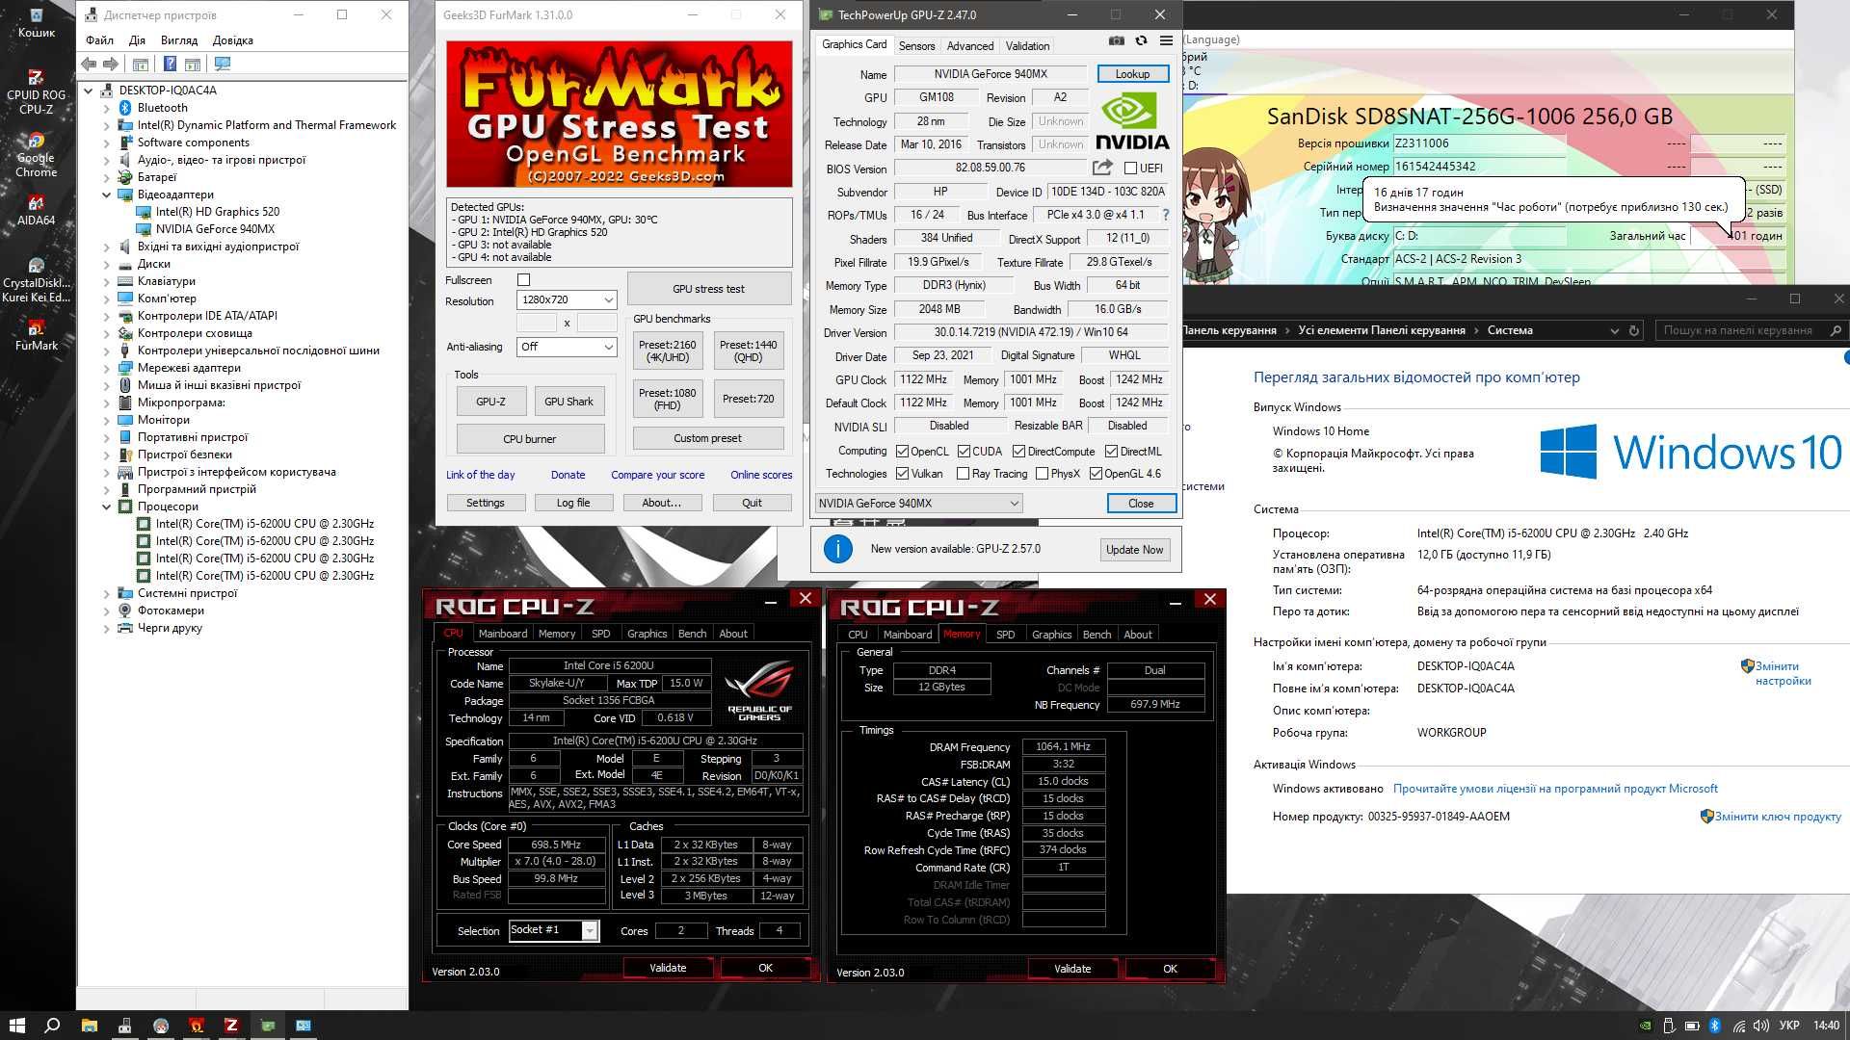The image size is (1850, 1040).
Task: Click Update Now for GPU-Z
Action: 1134,549
